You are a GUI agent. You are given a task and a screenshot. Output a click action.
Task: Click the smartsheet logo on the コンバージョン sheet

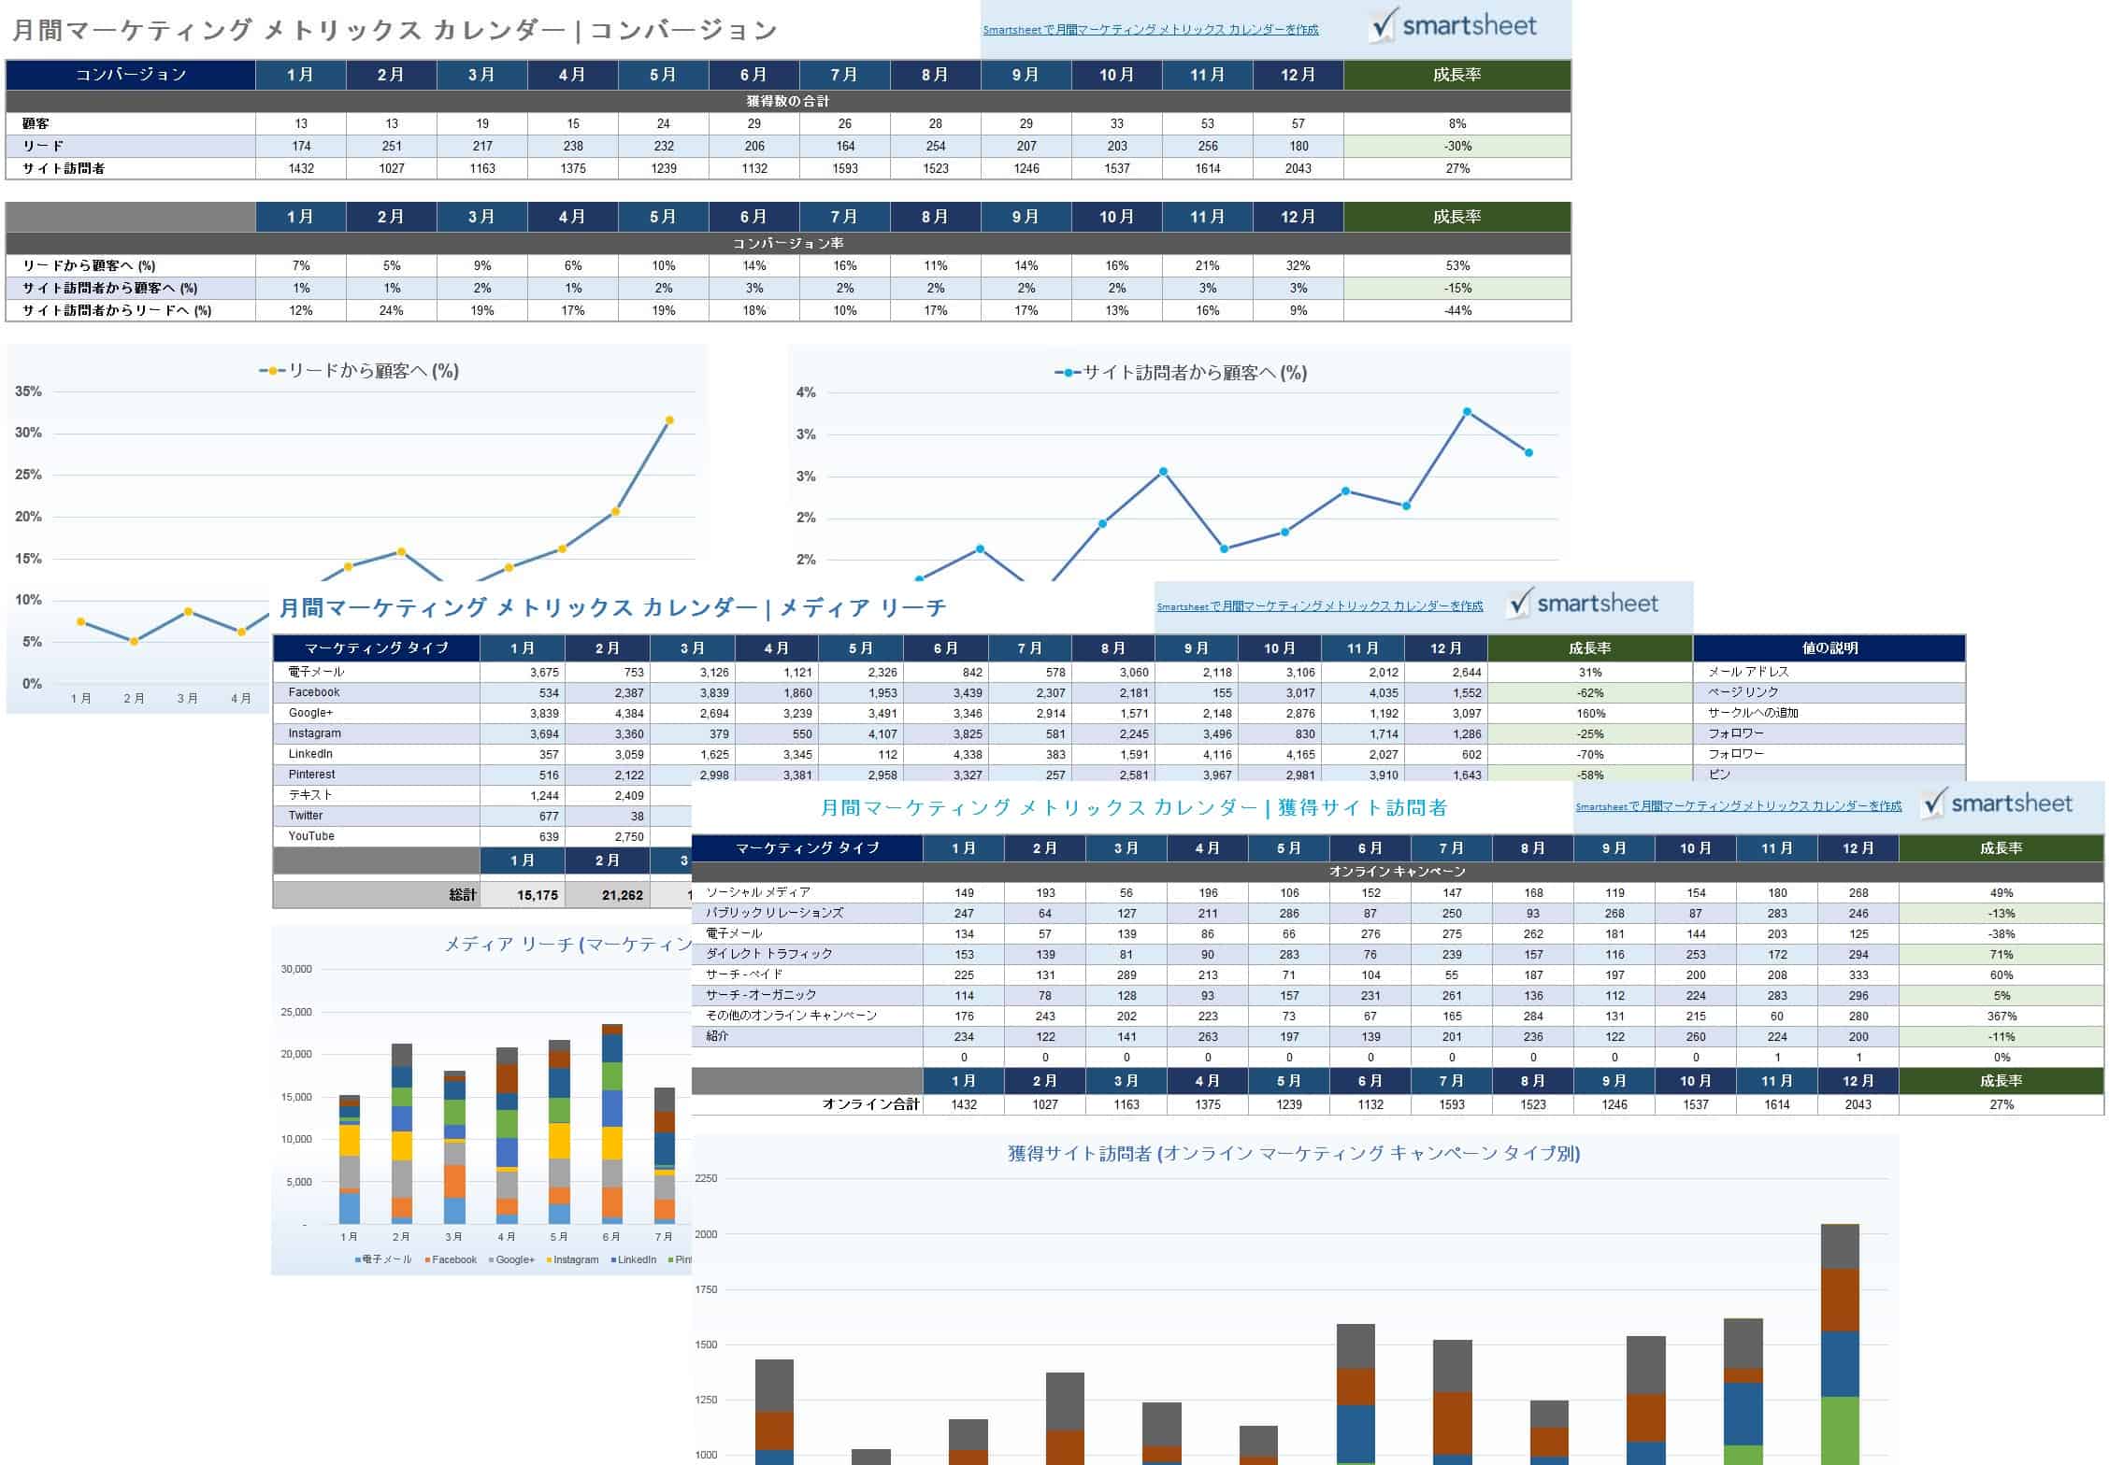[x=1453, y=26]
